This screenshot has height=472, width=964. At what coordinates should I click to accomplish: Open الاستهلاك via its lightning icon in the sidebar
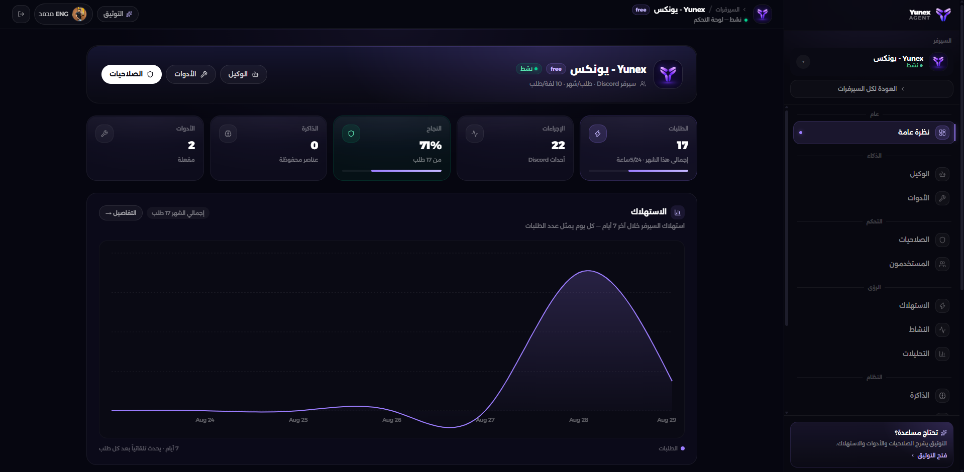click(x=942, y=306)
